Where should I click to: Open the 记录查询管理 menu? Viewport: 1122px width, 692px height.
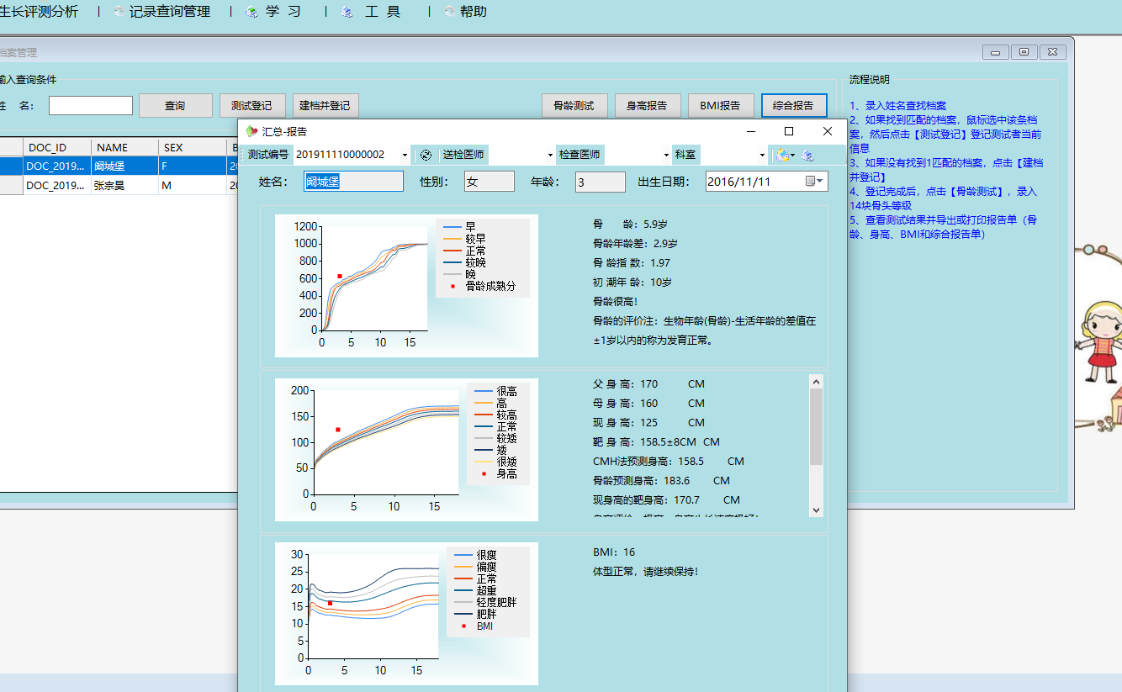click(x=169, y=12)
